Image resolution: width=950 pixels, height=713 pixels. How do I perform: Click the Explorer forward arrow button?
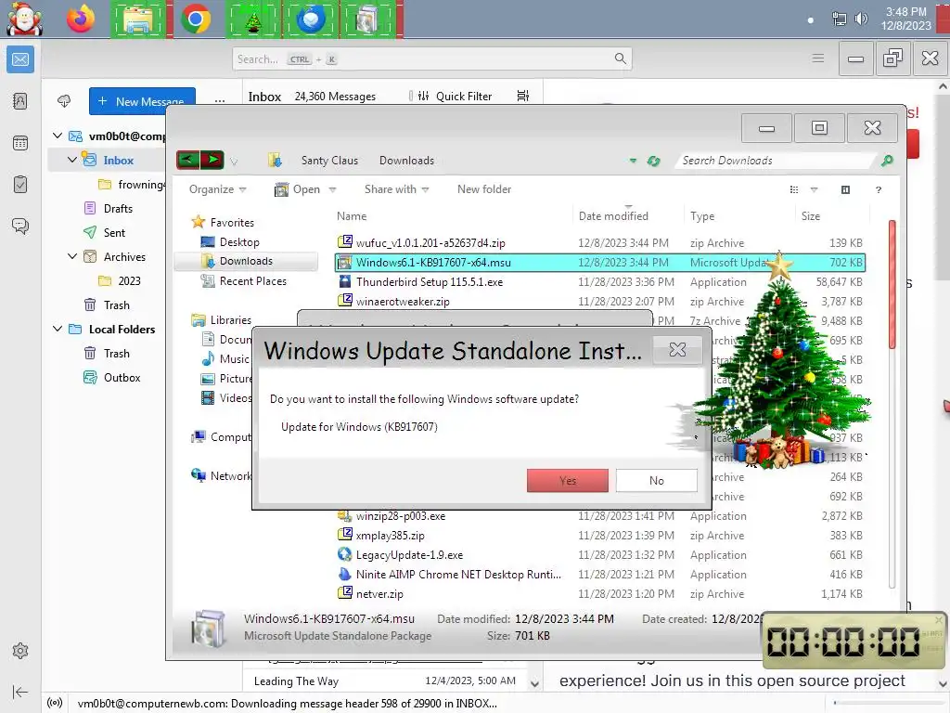tap(212, 160)
